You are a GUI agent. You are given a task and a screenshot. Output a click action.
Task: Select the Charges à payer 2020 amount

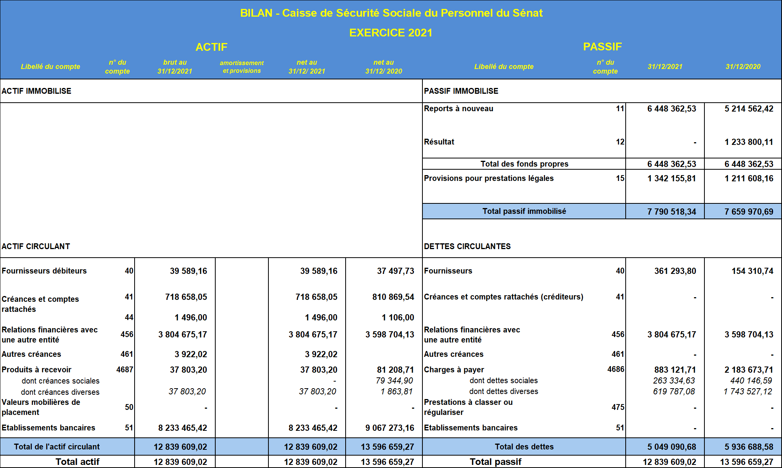pos(748,370)
